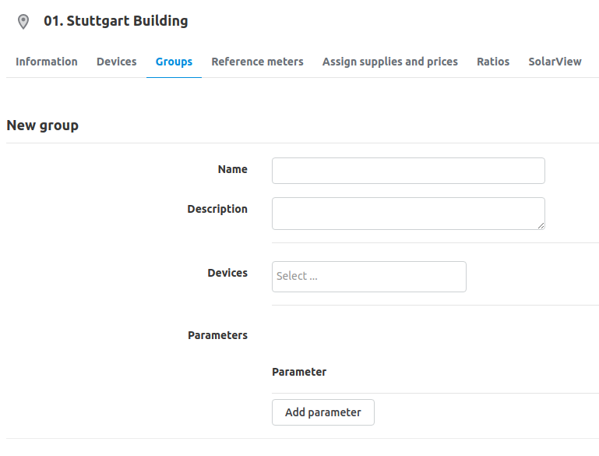This screenshot has width=599, height=456.
Task: Open the Ratios tab
Action: (x=493, y=62)
